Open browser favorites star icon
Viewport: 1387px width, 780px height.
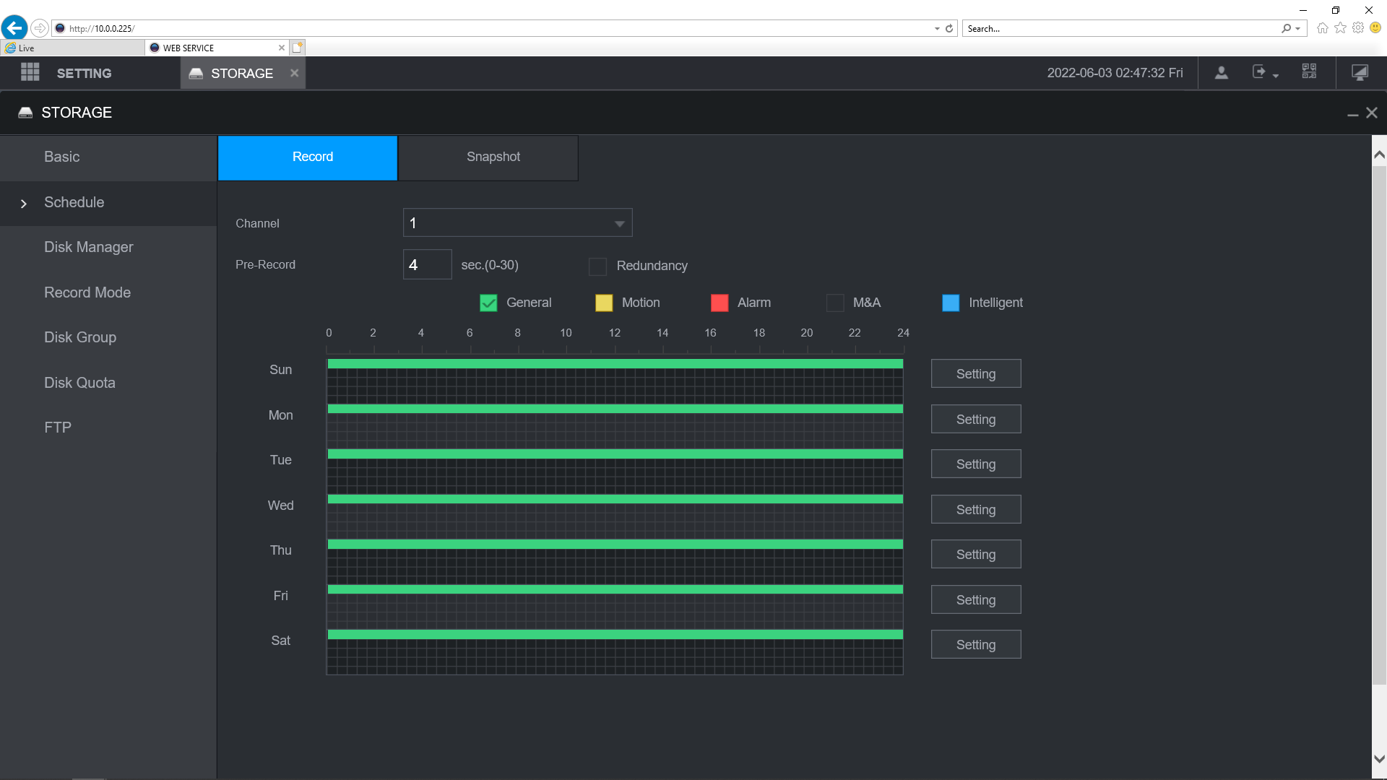[1340, 28]
